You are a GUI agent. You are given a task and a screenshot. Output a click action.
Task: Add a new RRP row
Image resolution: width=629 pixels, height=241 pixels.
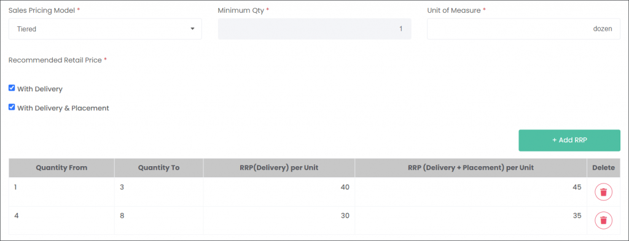tap(569, 140)
